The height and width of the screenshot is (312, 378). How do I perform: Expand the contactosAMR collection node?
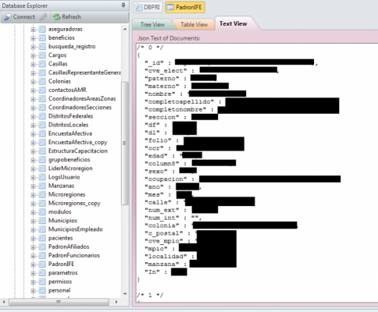coord(33,90)
